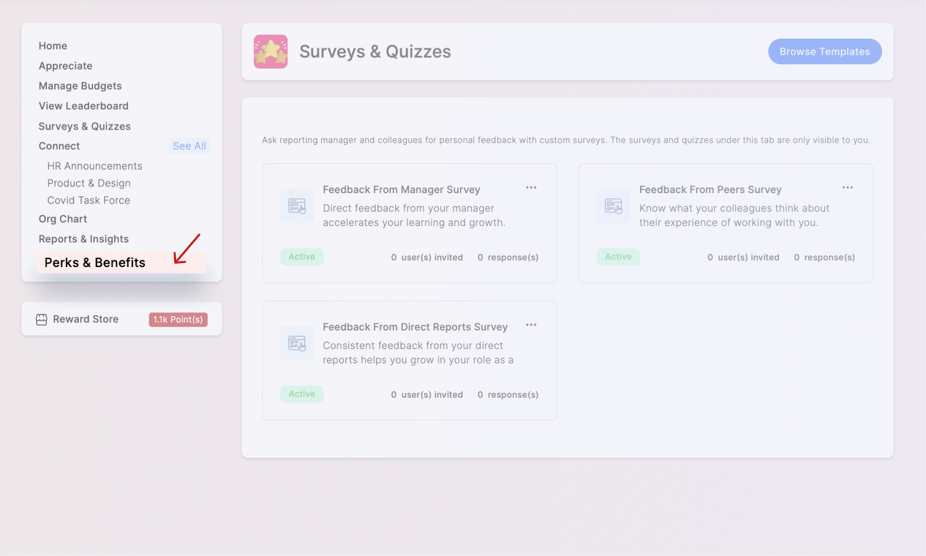Select Manage Budgets in sidebar
This screenshot has height=556, width=926.
click(80, 86)
